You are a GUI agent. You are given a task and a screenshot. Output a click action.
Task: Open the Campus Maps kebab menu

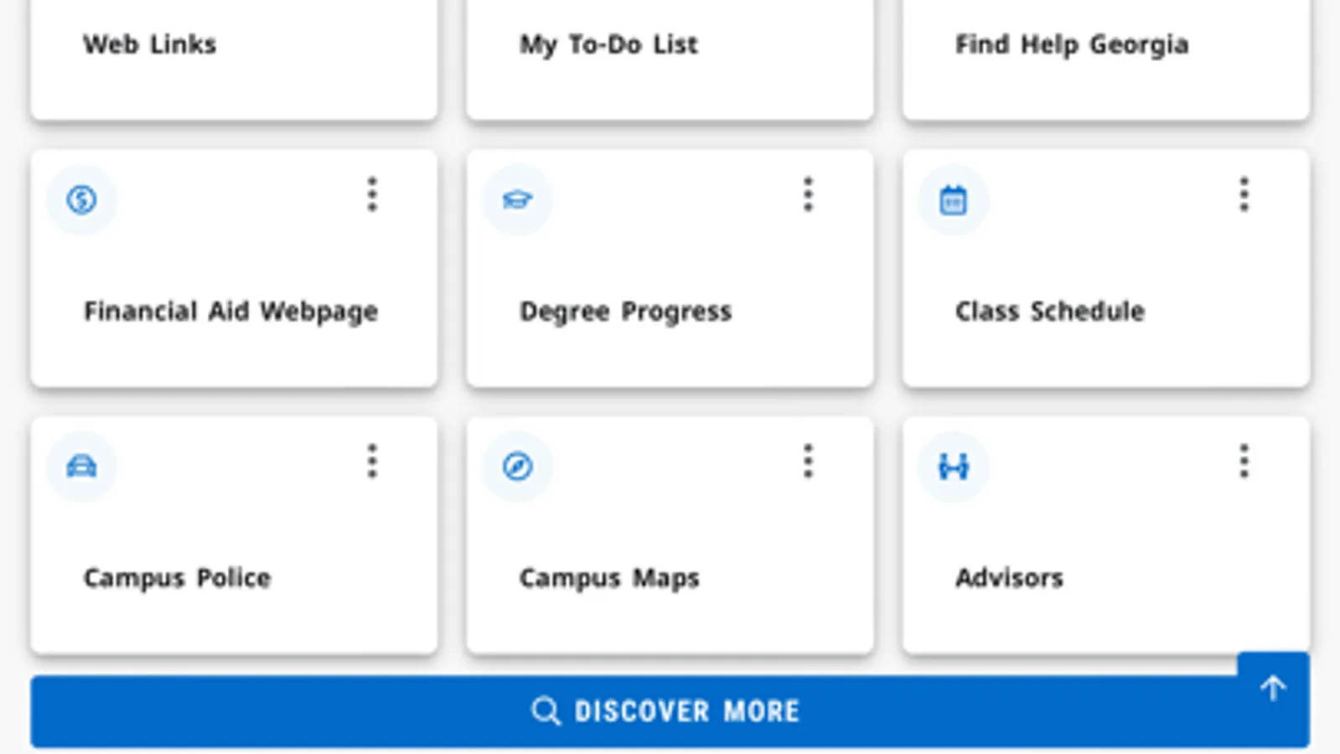pos(807,462)
